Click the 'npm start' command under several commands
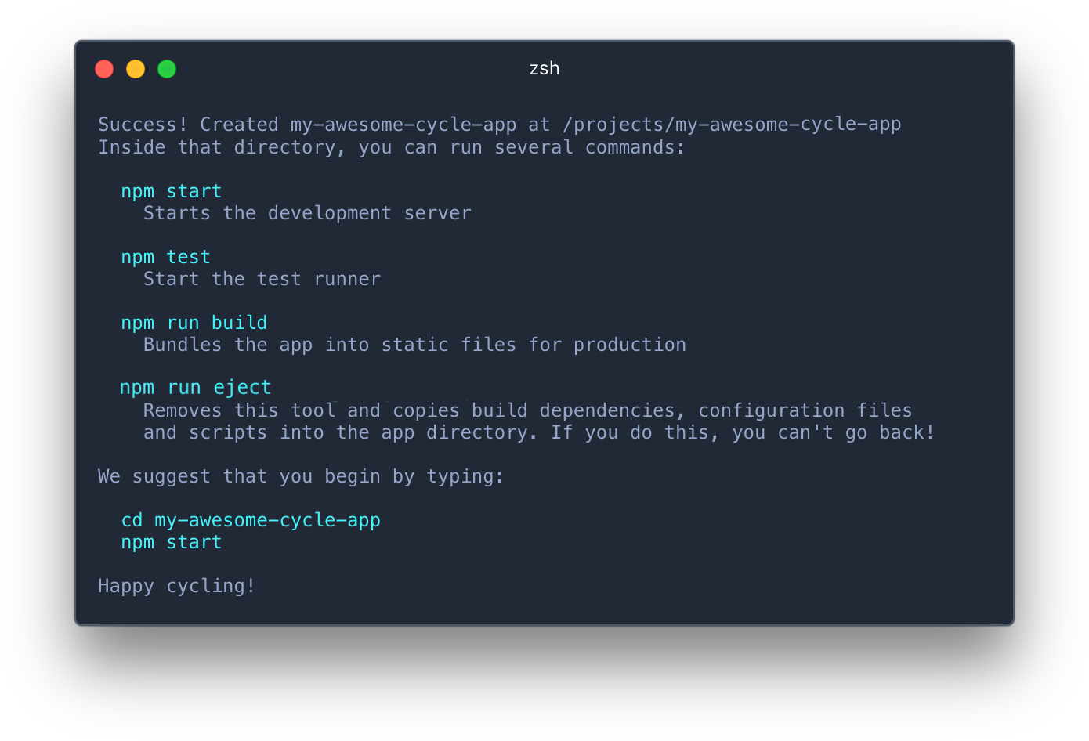The width and height of the screenshot is (1089, 741). [172, 192]
